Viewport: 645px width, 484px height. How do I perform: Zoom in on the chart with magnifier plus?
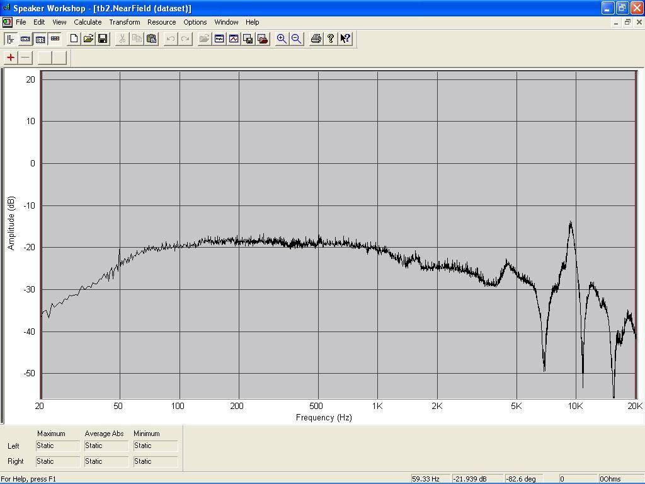[282, 39]
